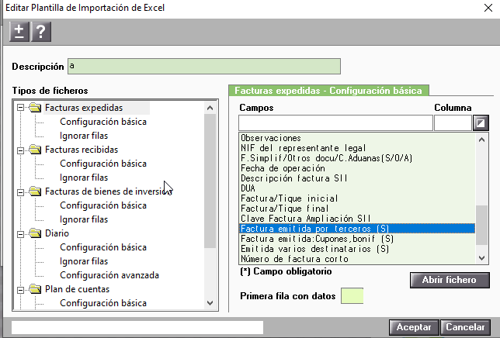
Task: Click the Columna input field
Action: [453, 122]
